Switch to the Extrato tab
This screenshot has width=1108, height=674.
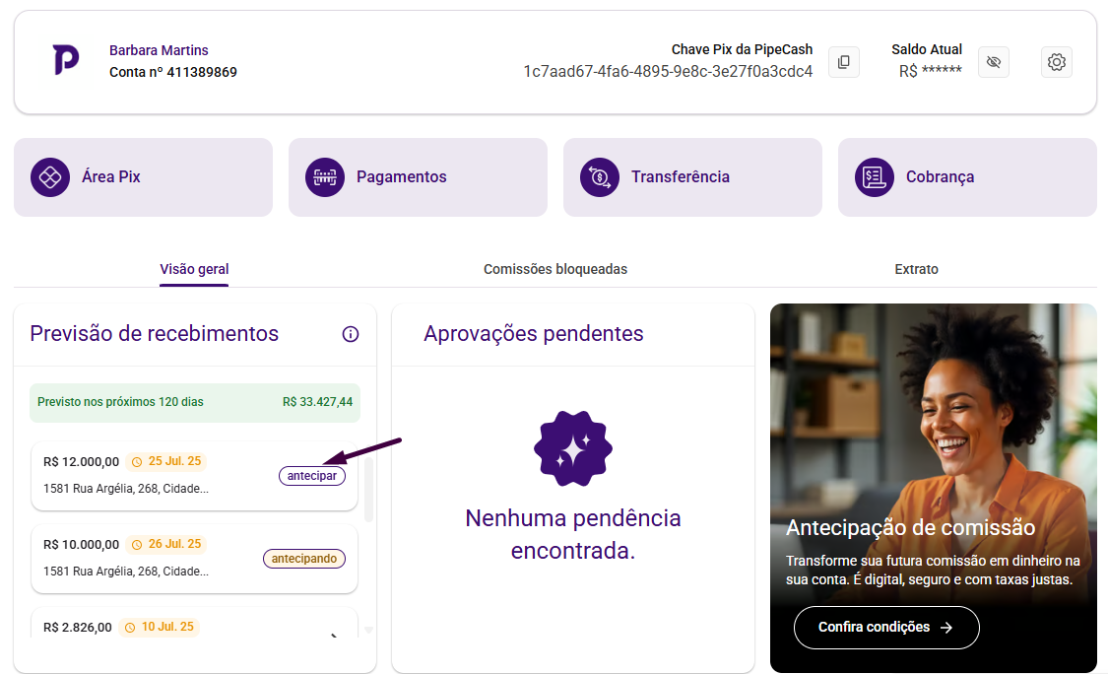point(917,269)
